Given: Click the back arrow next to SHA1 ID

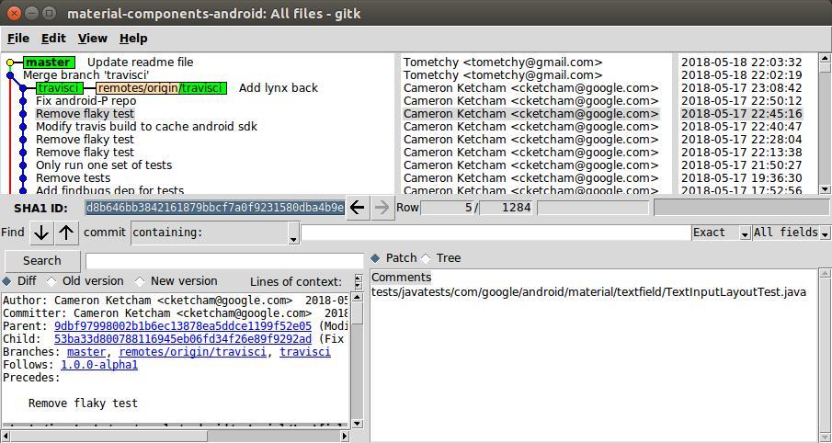Looking at the screenshot, I should tap(358, 208).
